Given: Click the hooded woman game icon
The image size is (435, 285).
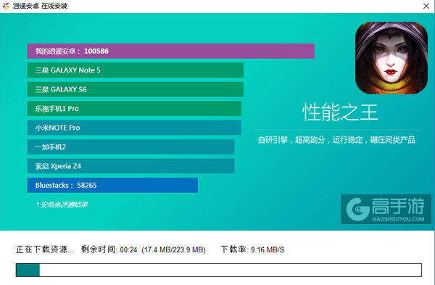Looking at the screenshot, I should pos(391,58).
